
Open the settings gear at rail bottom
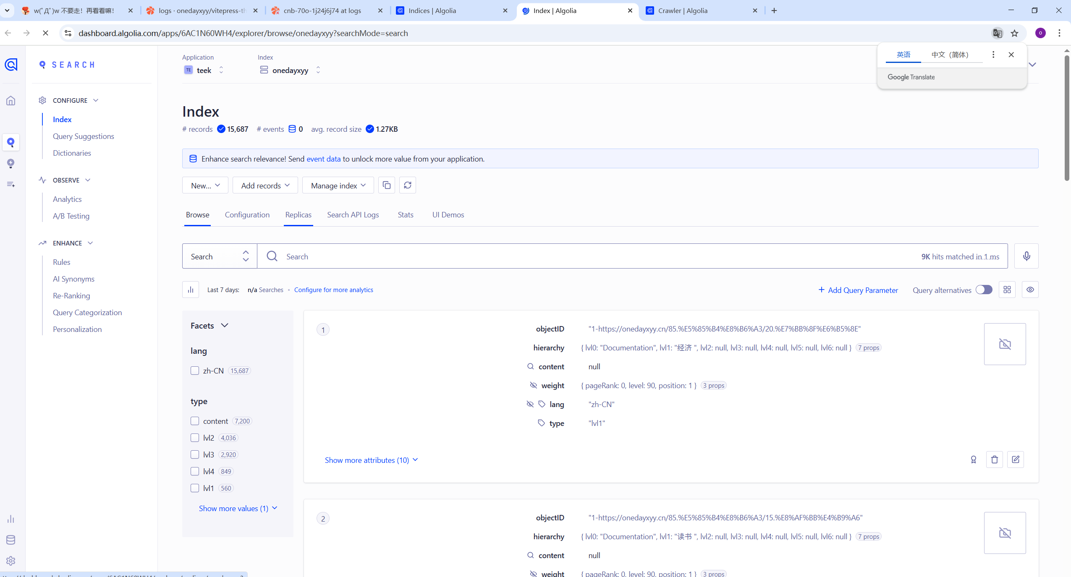tap(11, 561)
